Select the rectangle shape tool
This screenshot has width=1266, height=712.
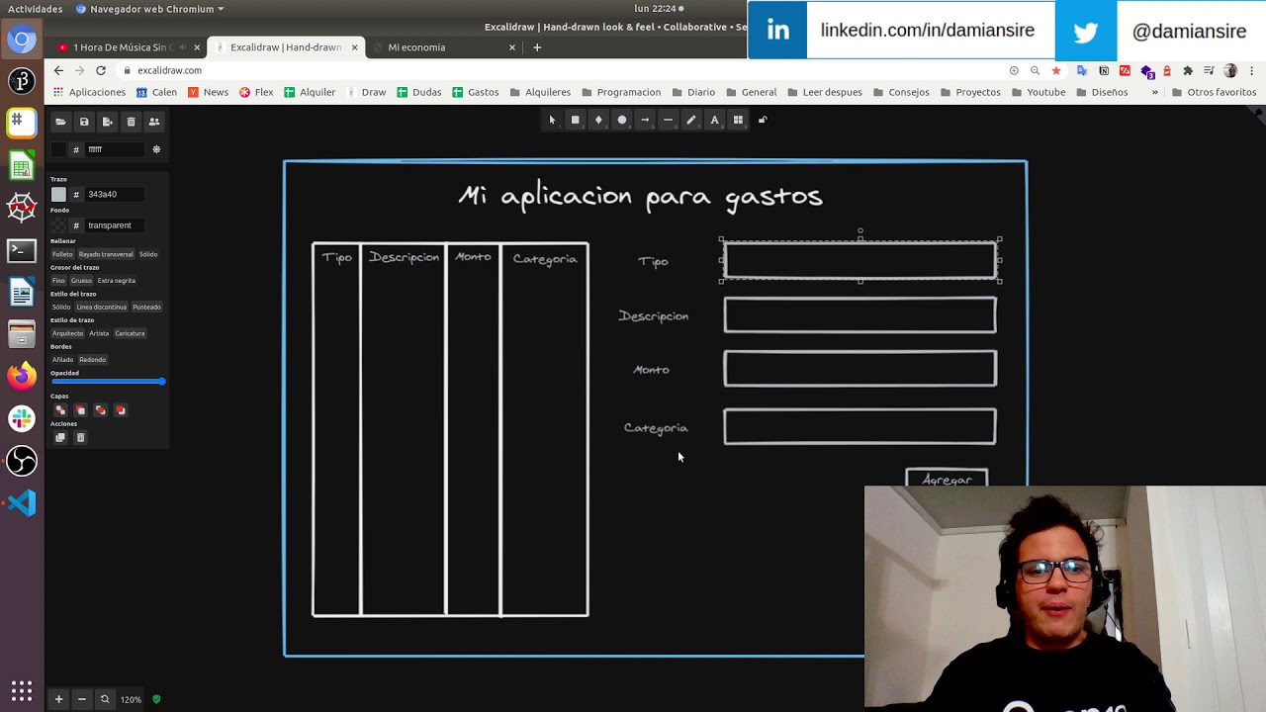coord(575,120)
